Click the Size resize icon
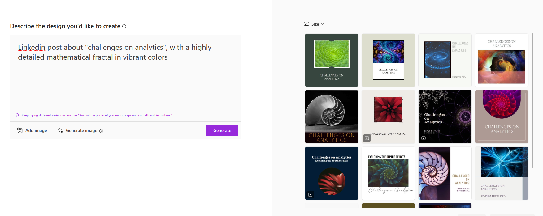 click(x=306, y=24)
